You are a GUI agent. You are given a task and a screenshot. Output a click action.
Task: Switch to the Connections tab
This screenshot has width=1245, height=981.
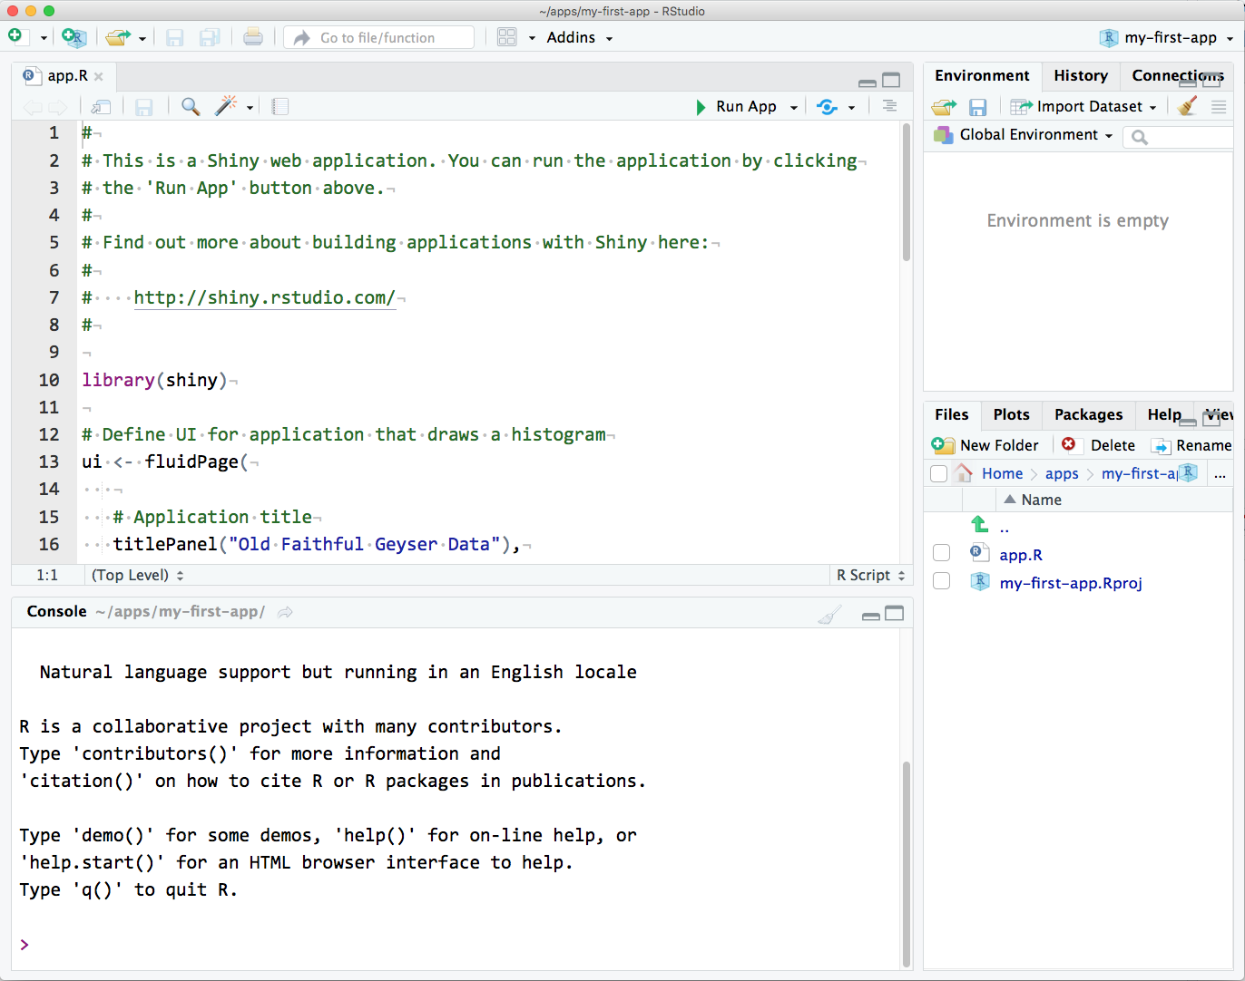pos(1177,76)
